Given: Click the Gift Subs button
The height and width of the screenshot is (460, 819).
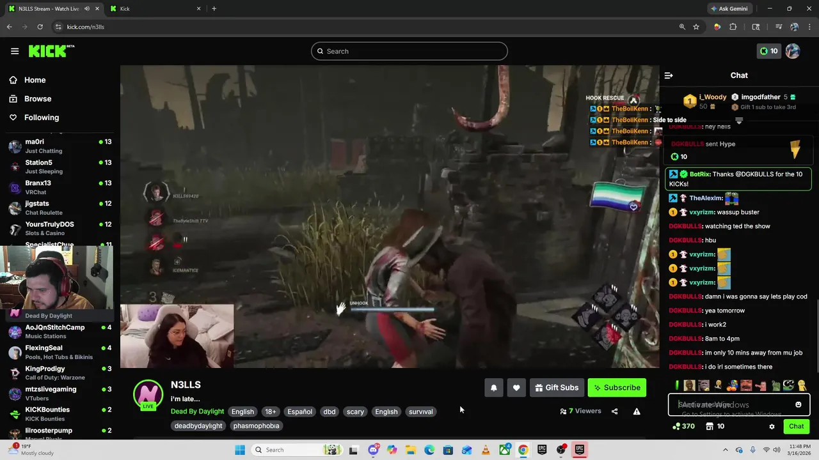Looking at the screenshot, I should click(x=557, y=388).
